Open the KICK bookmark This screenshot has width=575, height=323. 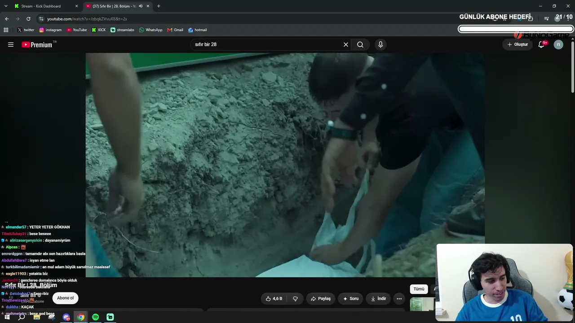pos(99,30)
